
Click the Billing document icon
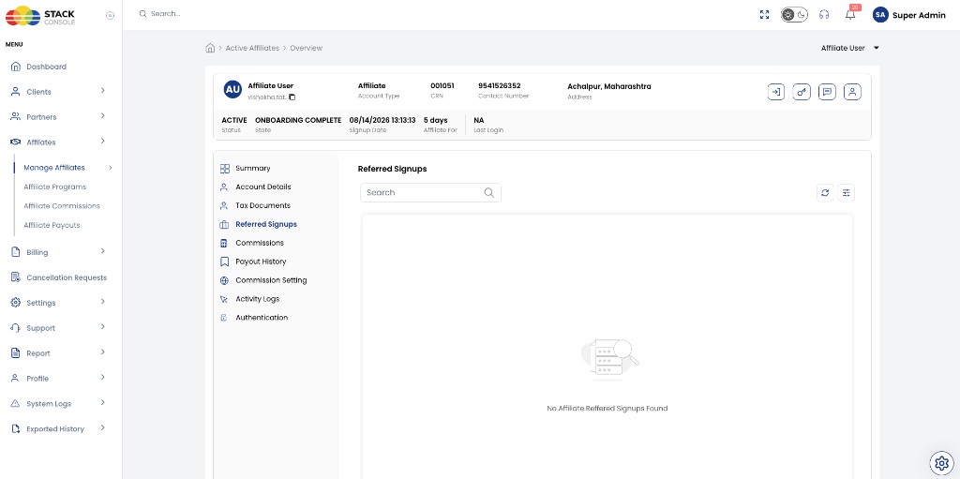tap(16, 252)
